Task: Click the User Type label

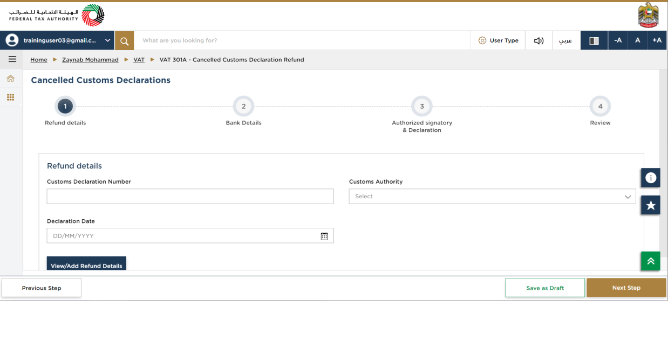Action: 504,40
